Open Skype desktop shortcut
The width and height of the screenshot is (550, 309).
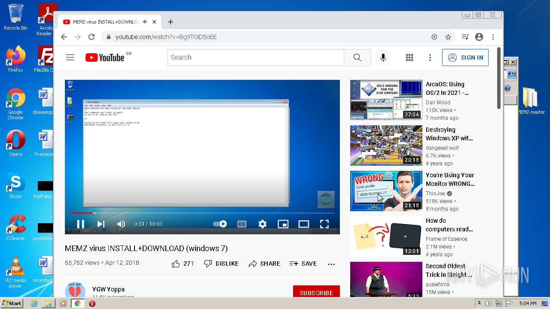[x=15, y=185]
